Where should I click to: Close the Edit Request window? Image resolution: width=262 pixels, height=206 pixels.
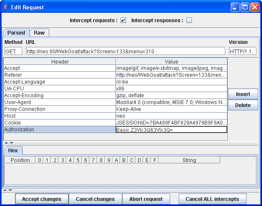tap(255, 7)
